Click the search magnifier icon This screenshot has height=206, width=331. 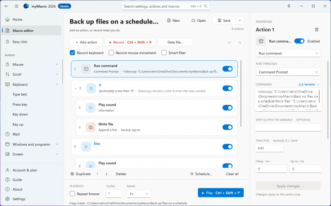(x=206, y=6)
